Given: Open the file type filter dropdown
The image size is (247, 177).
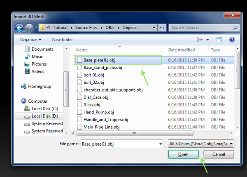Looking at the screenshot, I should 201,144.
